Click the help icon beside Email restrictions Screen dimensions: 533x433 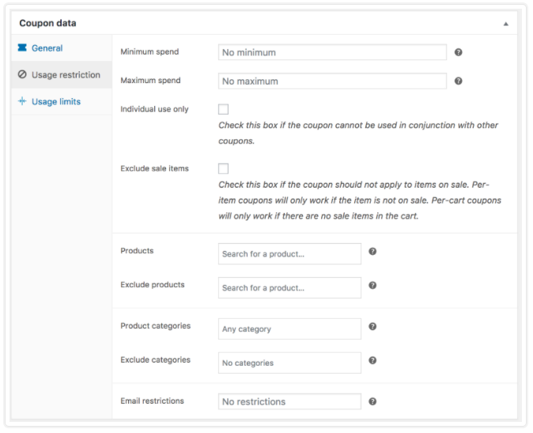(x=372, y=401)
